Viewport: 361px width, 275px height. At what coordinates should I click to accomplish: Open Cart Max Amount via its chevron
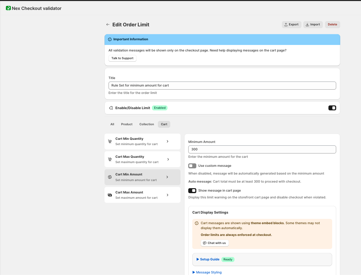167,195
